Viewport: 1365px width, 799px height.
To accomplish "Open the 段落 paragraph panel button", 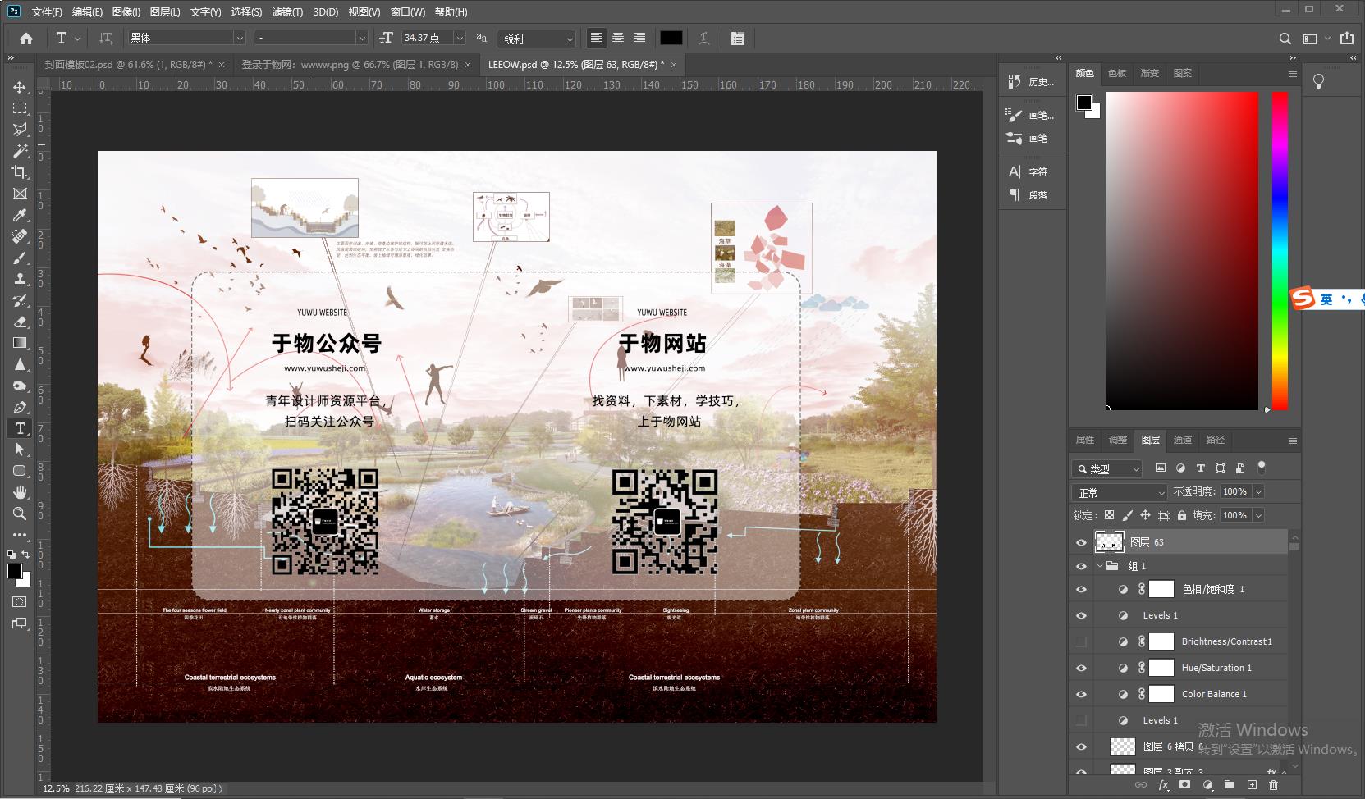I will 1028,194.
